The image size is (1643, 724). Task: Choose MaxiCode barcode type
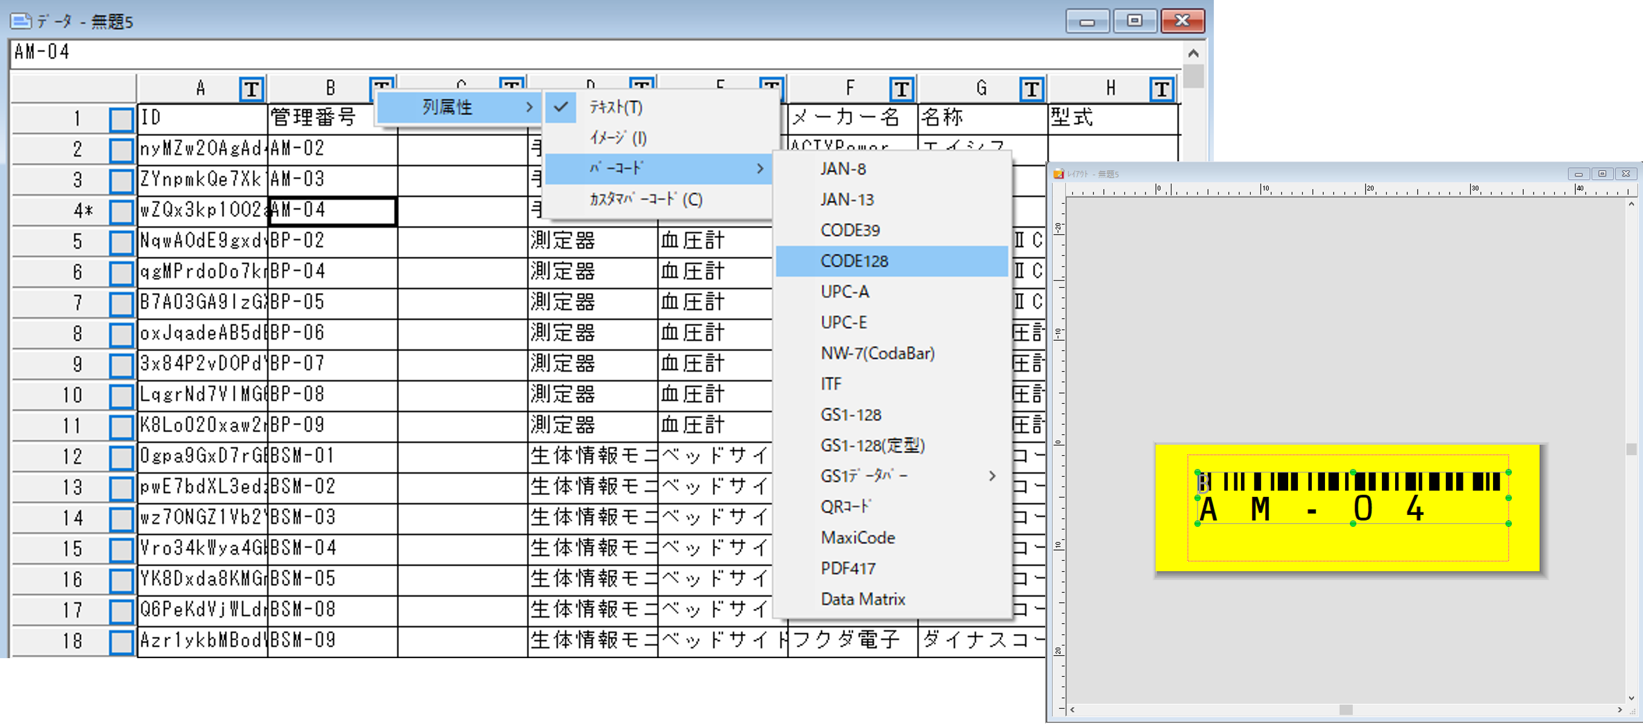click(892, 537)
